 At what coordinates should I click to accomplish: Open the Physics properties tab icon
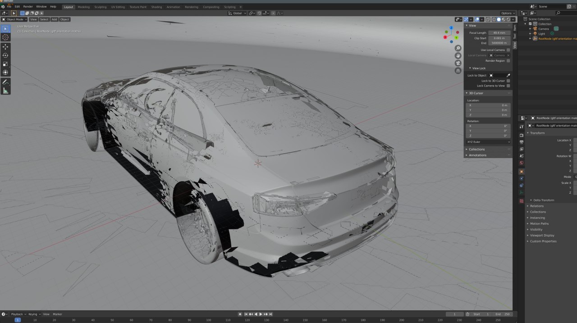tap(522, 178)
